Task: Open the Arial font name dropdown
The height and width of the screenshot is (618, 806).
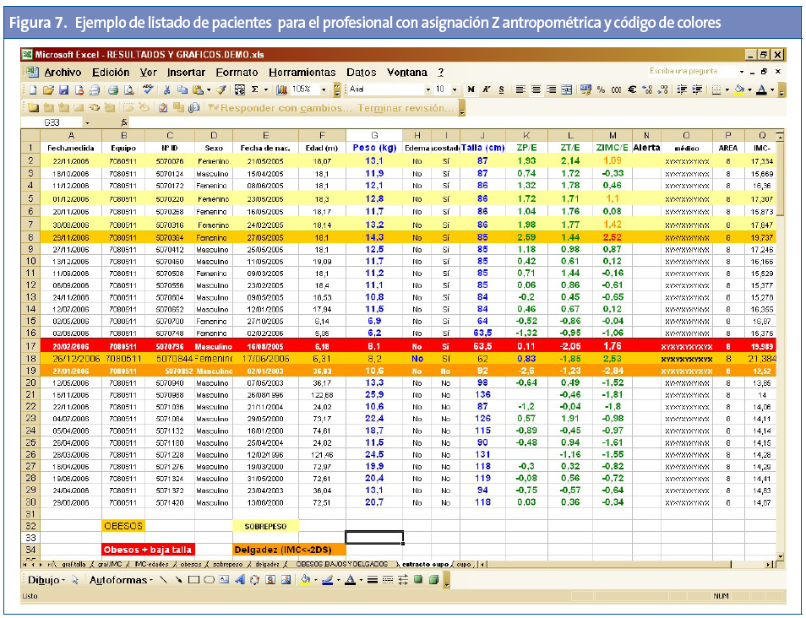Action: [428, 89]
